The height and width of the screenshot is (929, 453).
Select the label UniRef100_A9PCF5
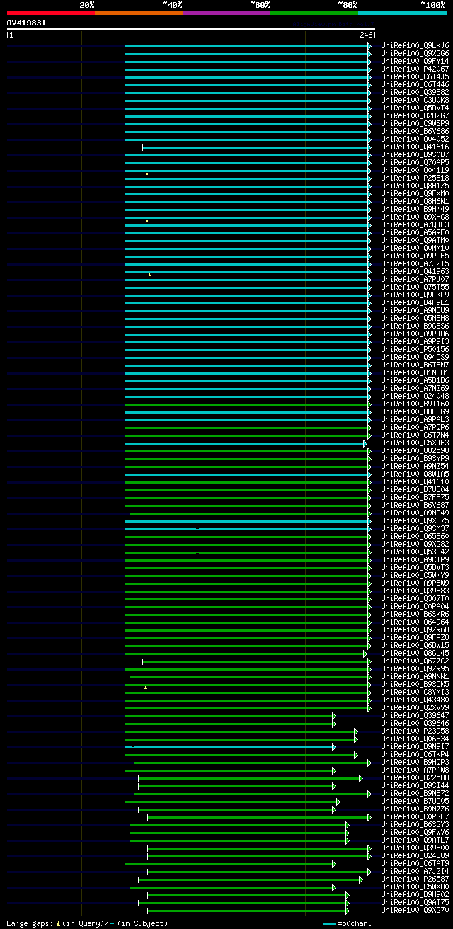tap(415, 256)
